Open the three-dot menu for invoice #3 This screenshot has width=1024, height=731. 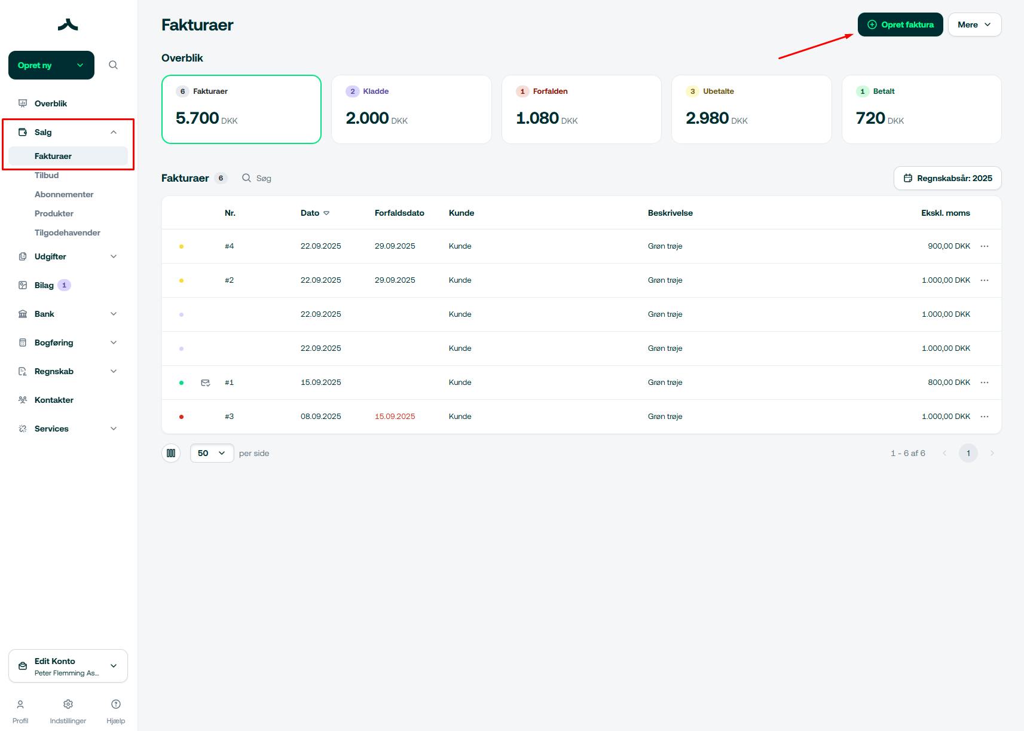click(x=985, y=417)
